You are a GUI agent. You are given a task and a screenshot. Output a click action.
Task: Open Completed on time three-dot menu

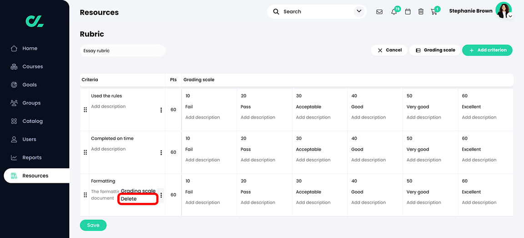[161, 152]
